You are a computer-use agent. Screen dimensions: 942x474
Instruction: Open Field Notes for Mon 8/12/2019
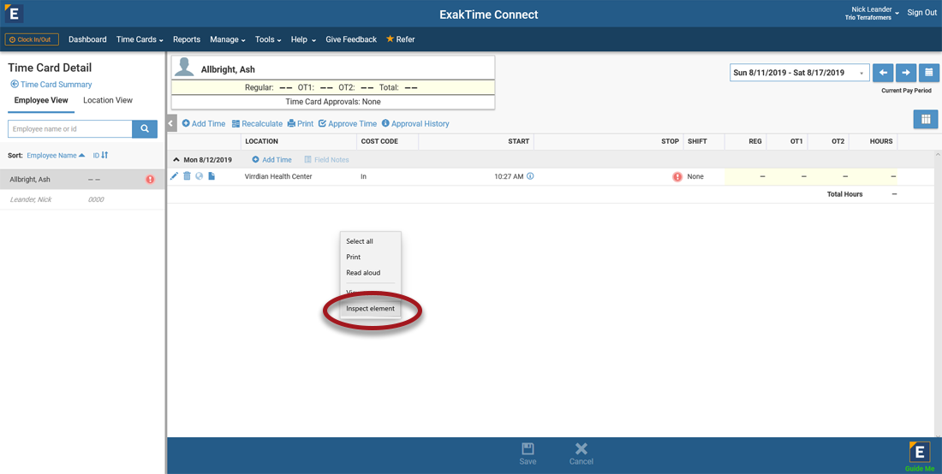pyautogui.click(x=326, y=160)
